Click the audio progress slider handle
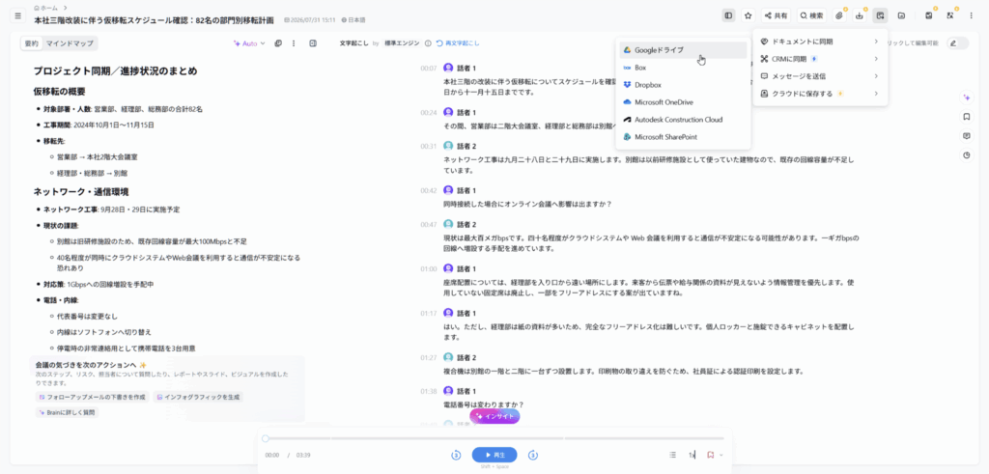Screen dimensions: 989x474 [x=266, y=438]
